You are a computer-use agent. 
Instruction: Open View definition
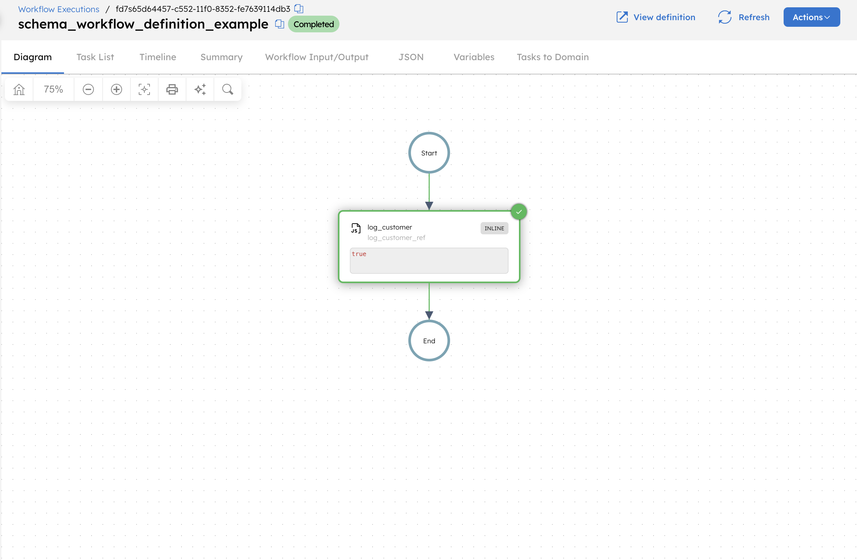pos(664,17)
